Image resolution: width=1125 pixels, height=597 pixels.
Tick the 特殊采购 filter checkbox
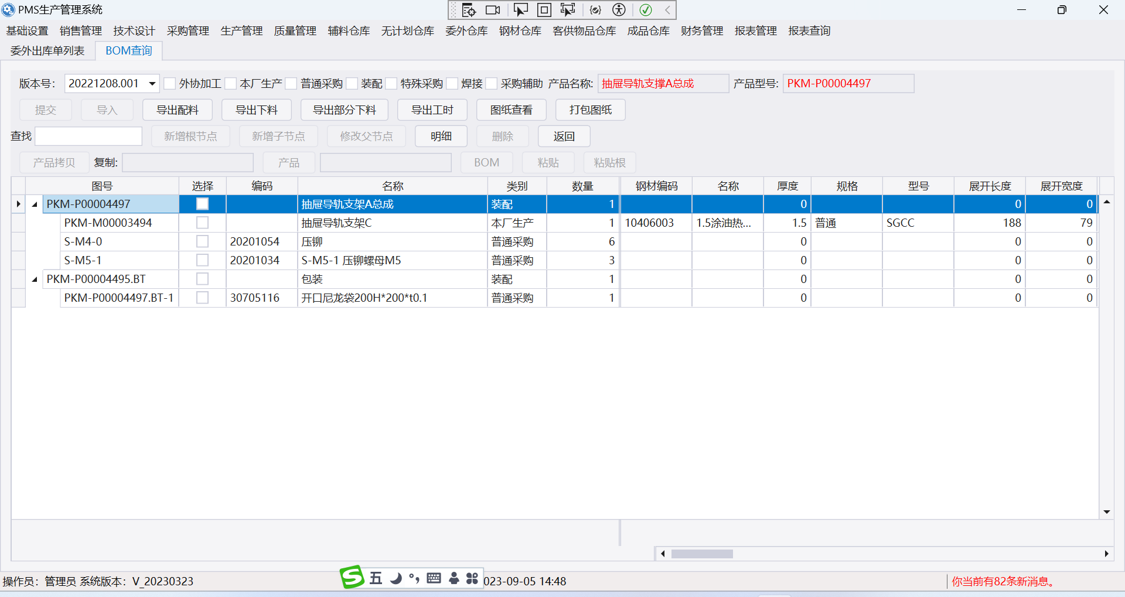click(x=391, y=83)
